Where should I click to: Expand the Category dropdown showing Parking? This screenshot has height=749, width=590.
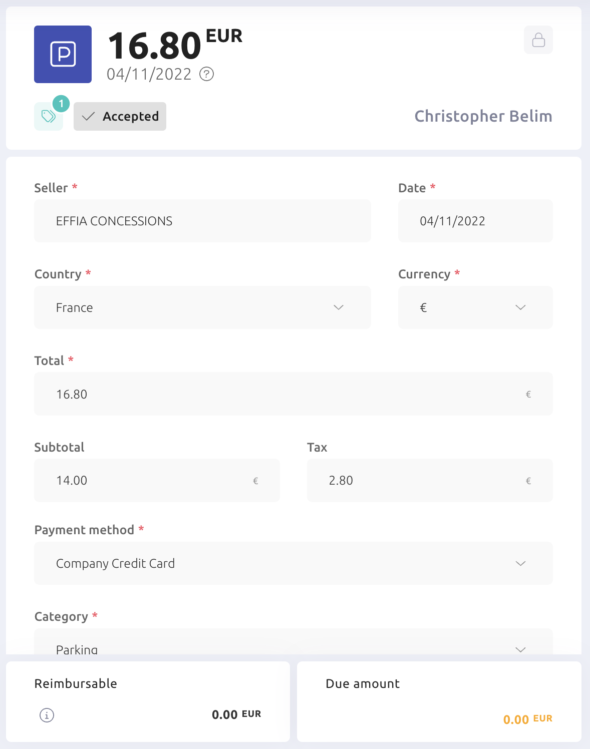[x=293, y=642]
